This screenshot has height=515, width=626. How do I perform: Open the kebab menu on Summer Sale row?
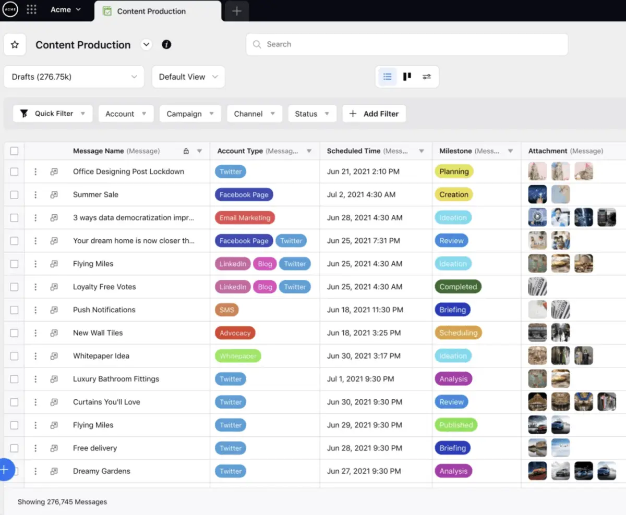tap(35, 194)
